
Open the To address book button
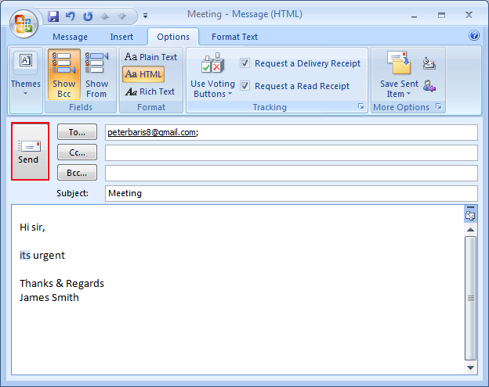click(x=77, y=132)
